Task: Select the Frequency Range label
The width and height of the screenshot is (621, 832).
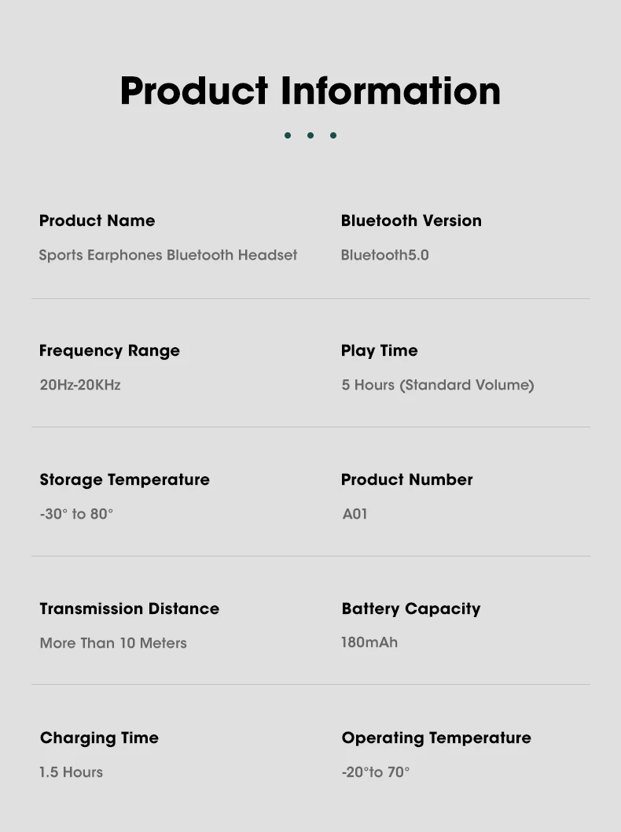Action: (x=110, y=351)
